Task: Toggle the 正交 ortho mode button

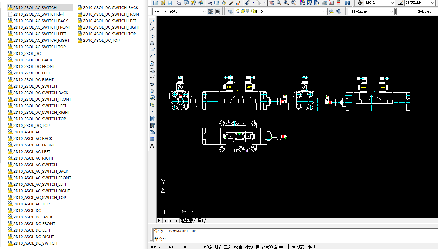Action: tap(228, 247)
